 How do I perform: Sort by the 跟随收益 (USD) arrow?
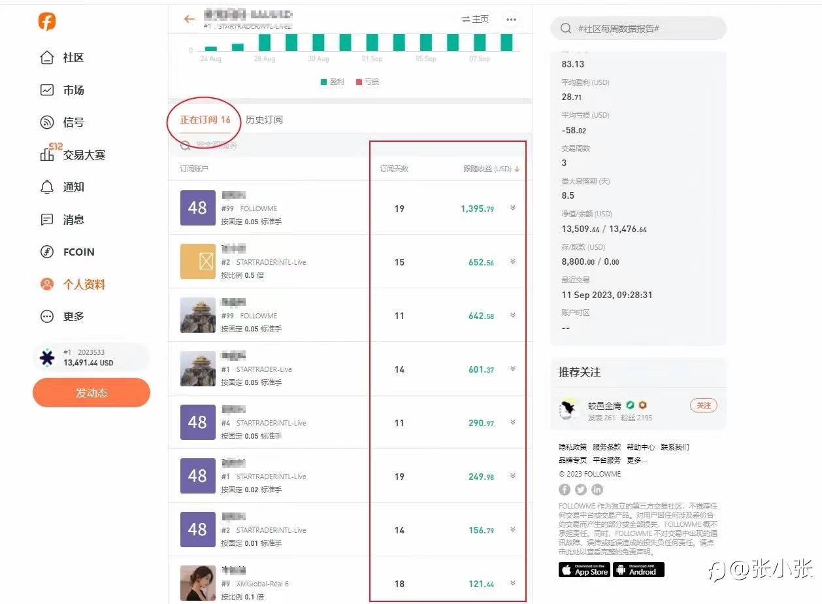517,169
